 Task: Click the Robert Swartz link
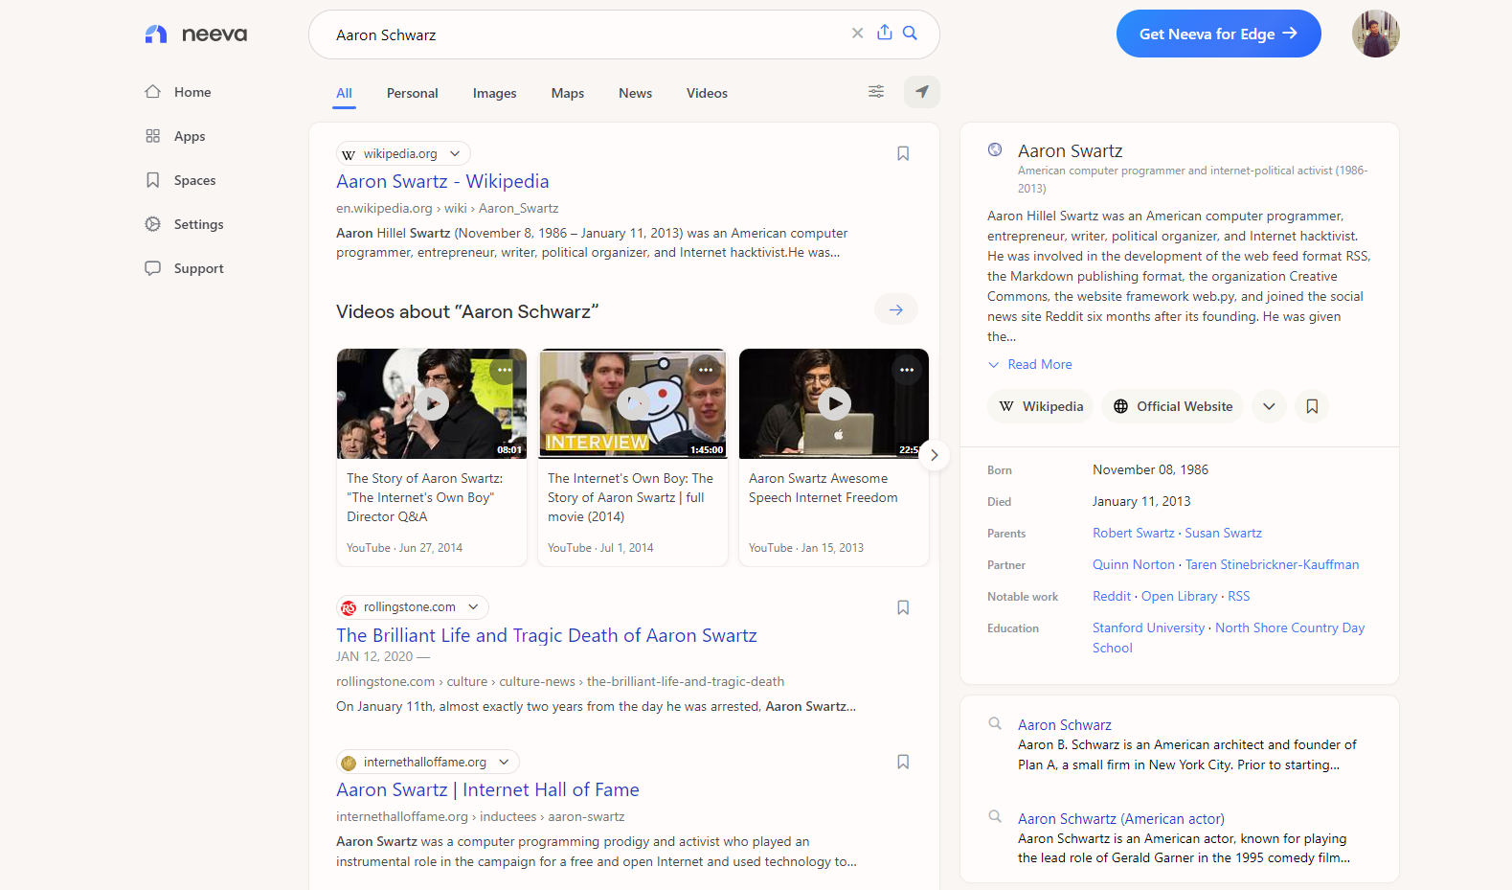click(1134, 534)
